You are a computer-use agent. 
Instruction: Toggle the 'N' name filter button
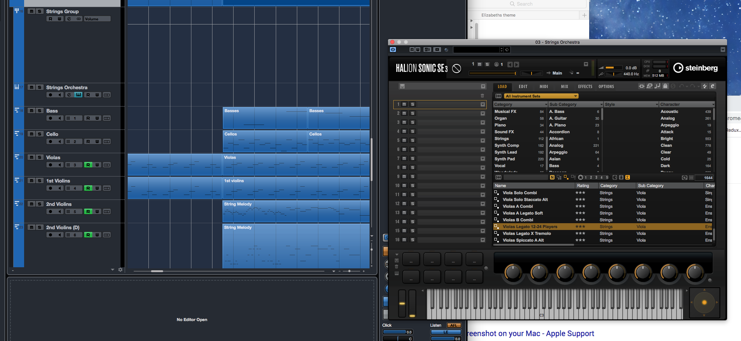pos(552,177)
